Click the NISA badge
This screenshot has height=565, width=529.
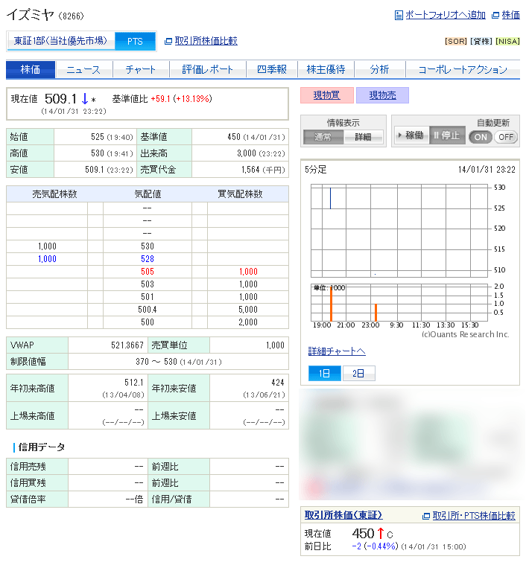pos(507,42)
